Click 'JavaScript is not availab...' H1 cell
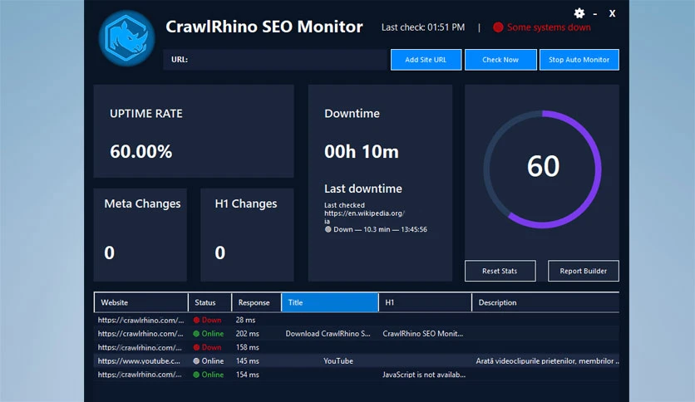The width and height of the screenshot is (695, 402). [424, 375]
